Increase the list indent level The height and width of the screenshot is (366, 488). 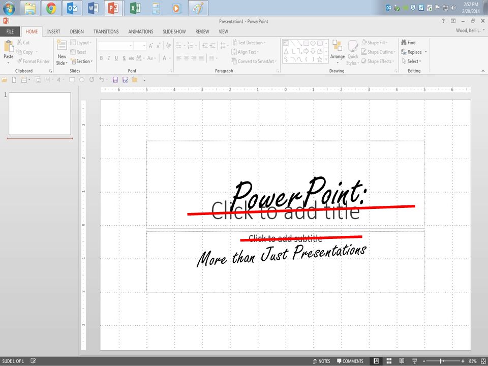click(x=212, y=46)
